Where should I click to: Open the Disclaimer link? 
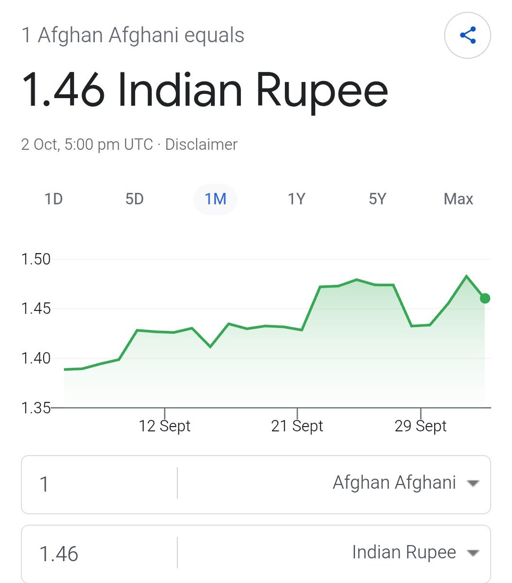(x=201, y=144)
